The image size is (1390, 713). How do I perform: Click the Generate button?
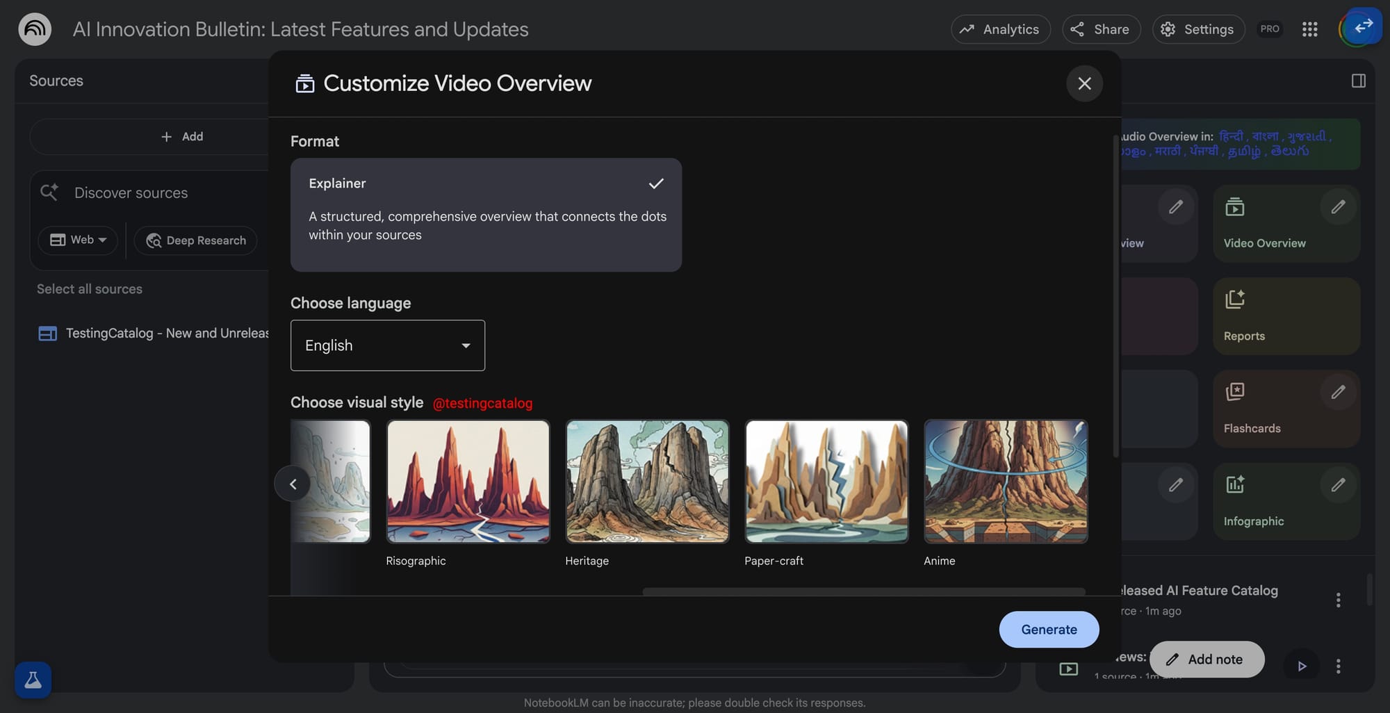(1049, 630)
